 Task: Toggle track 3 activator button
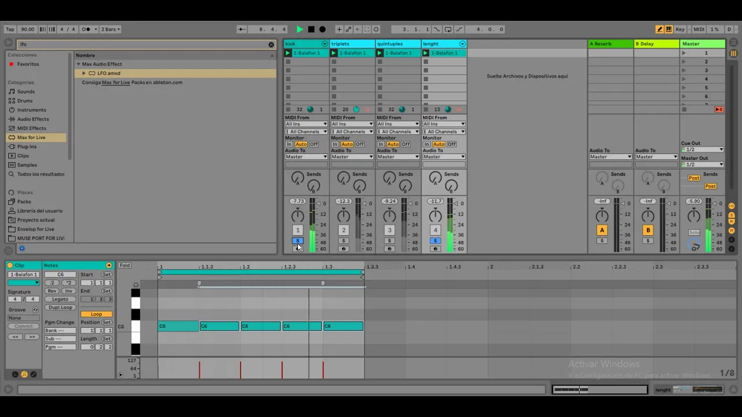[x=389, y=231]
